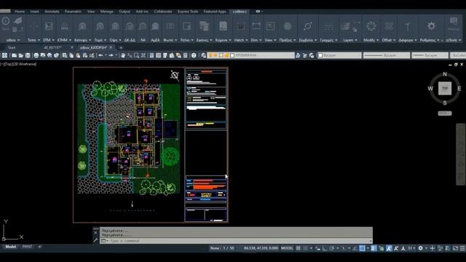Image resolution: width=466 pixels, height=262 pixels.
Task: Click the large gear settings ribbon icon
Action: [x=431, y=26]
